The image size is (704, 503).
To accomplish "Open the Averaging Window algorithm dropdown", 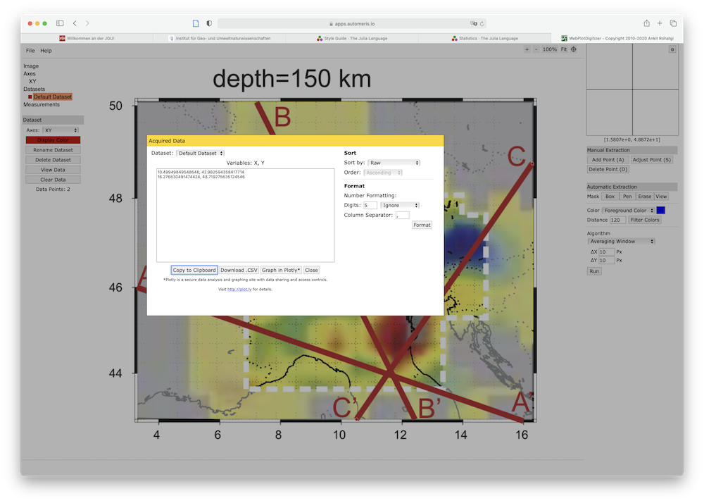I will click(622, 241).
